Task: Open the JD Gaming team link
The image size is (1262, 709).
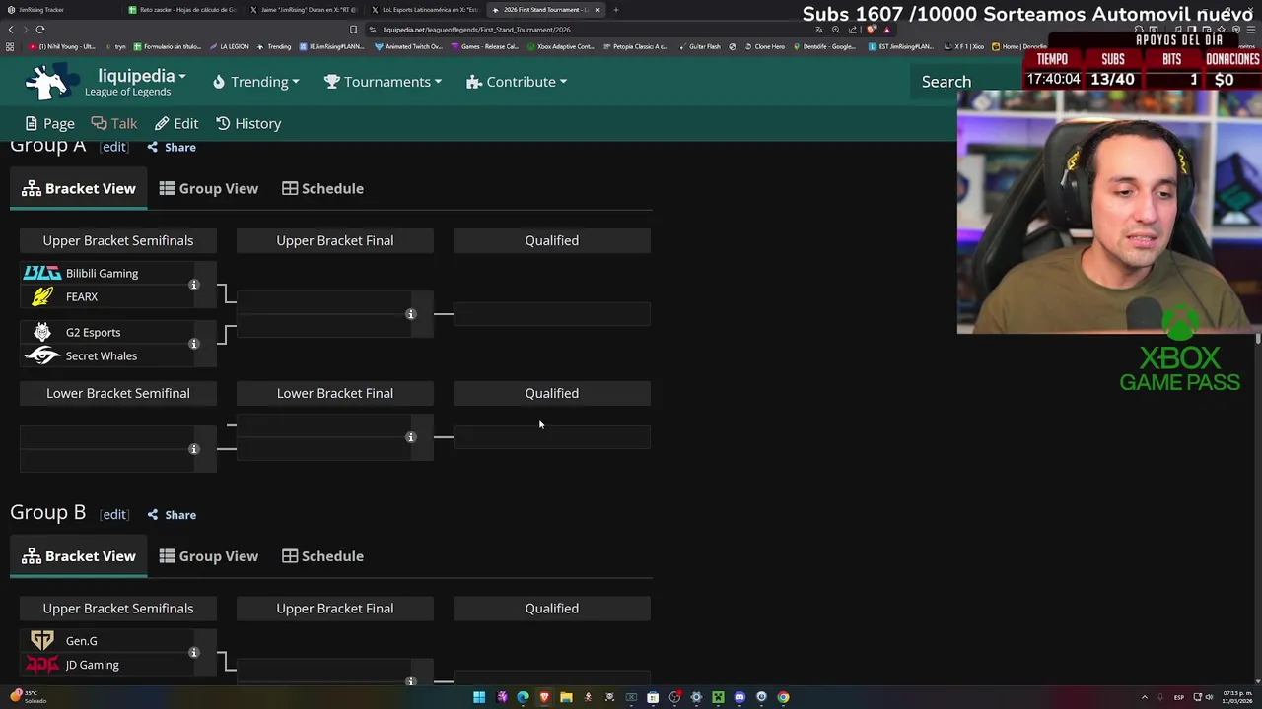Action: 92,665
